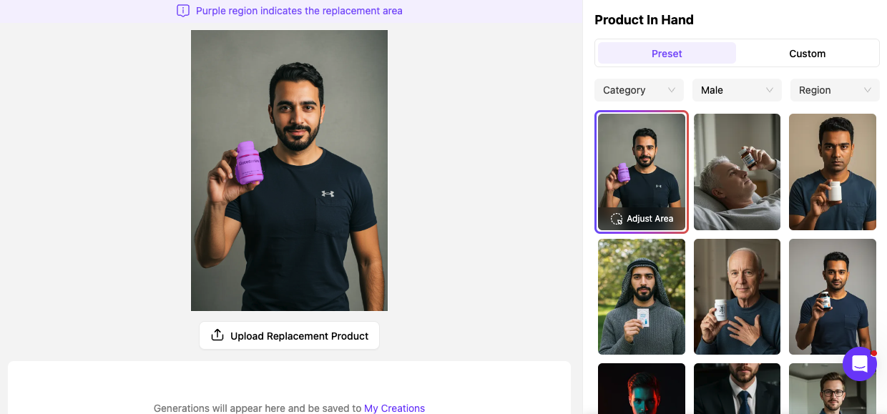Open the Region filter dropdown
Image resolution: width=887 pixels, height=414 pixels.
(834, 90)
